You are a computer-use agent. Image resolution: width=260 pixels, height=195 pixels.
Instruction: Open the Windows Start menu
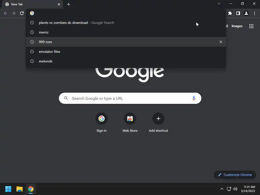8,189
